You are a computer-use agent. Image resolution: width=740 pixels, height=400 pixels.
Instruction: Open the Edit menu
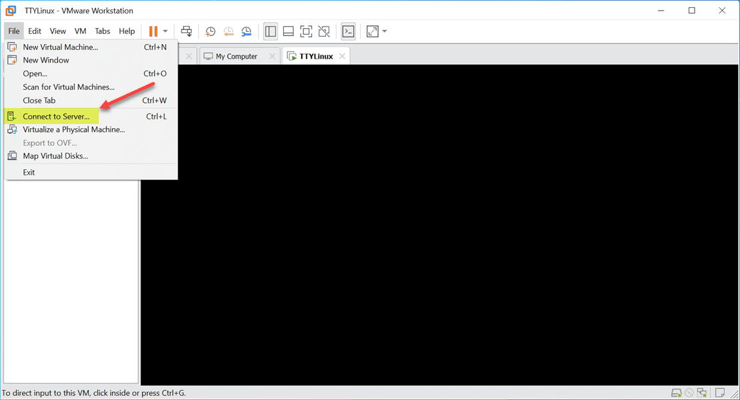click(35, 31)
